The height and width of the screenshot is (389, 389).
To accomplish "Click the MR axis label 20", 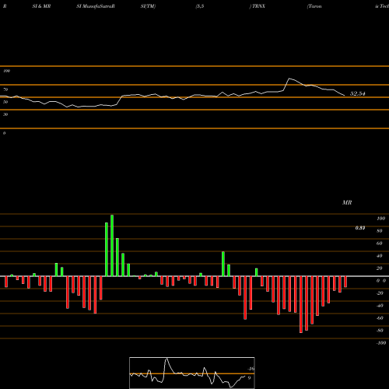I will [380, 268].
